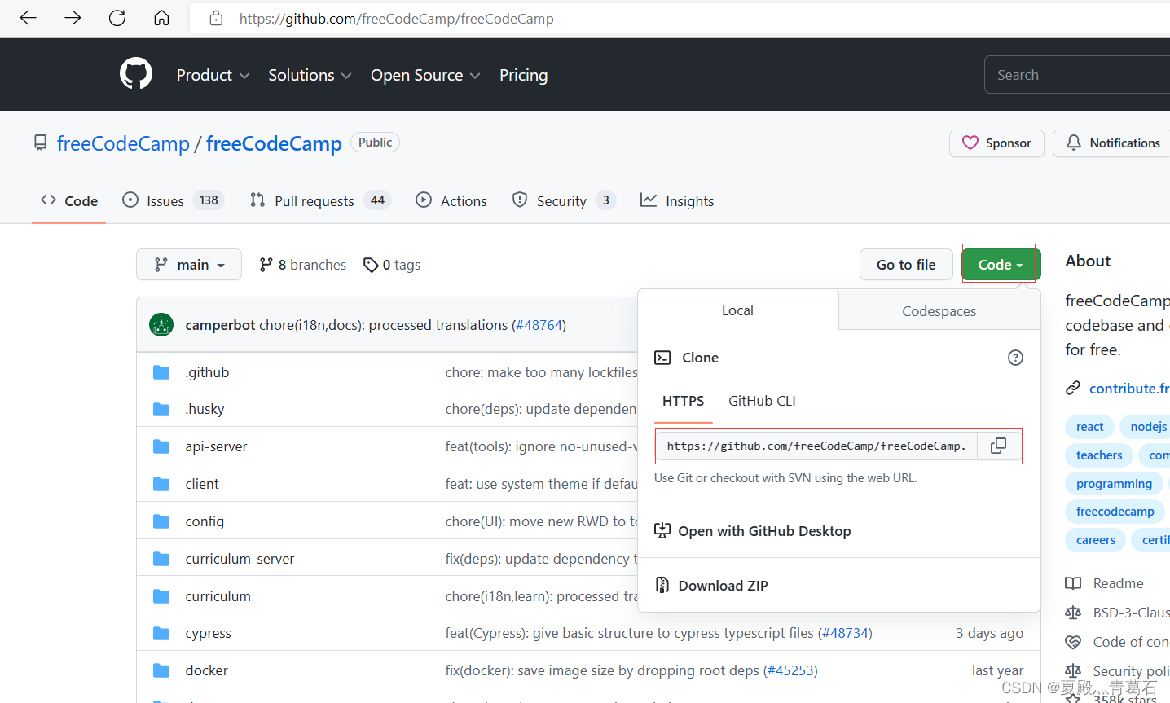Open the freeCodeCamp owner link
Image resolution: width=1170 pixels, height=703 pixels.
tap(123, 143)
